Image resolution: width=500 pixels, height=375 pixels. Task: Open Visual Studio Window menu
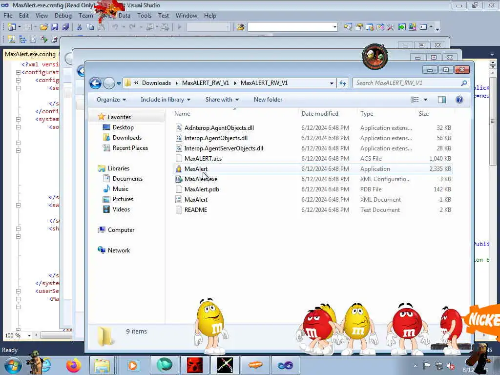pos(186,15)
